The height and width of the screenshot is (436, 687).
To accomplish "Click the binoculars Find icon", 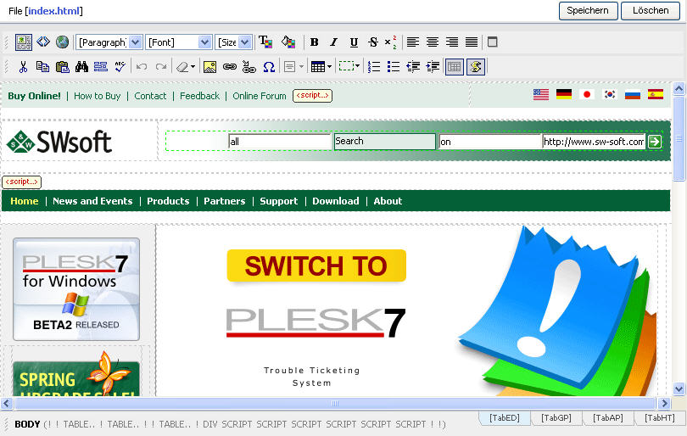I will click(x=82, y=67).
